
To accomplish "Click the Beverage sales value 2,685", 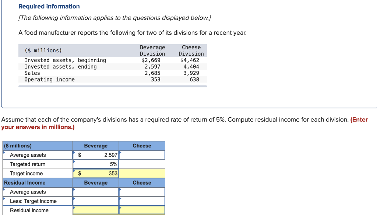I will point(152,73).
